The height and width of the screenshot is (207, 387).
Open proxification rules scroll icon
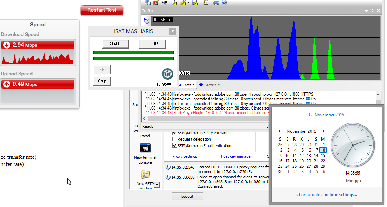point(155,3)
